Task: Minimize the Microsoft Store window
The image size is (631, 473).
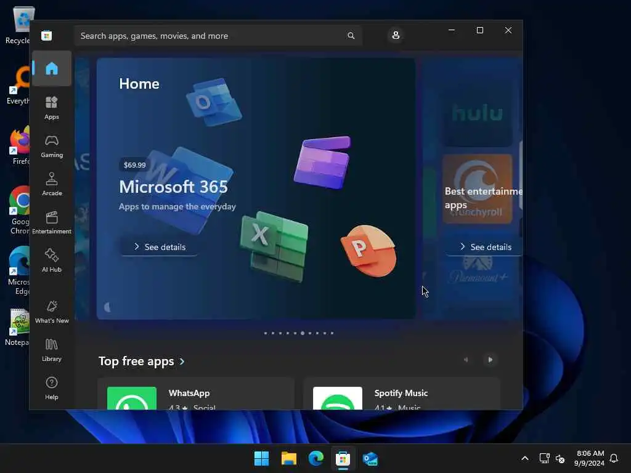Action: tap(452, 30)
